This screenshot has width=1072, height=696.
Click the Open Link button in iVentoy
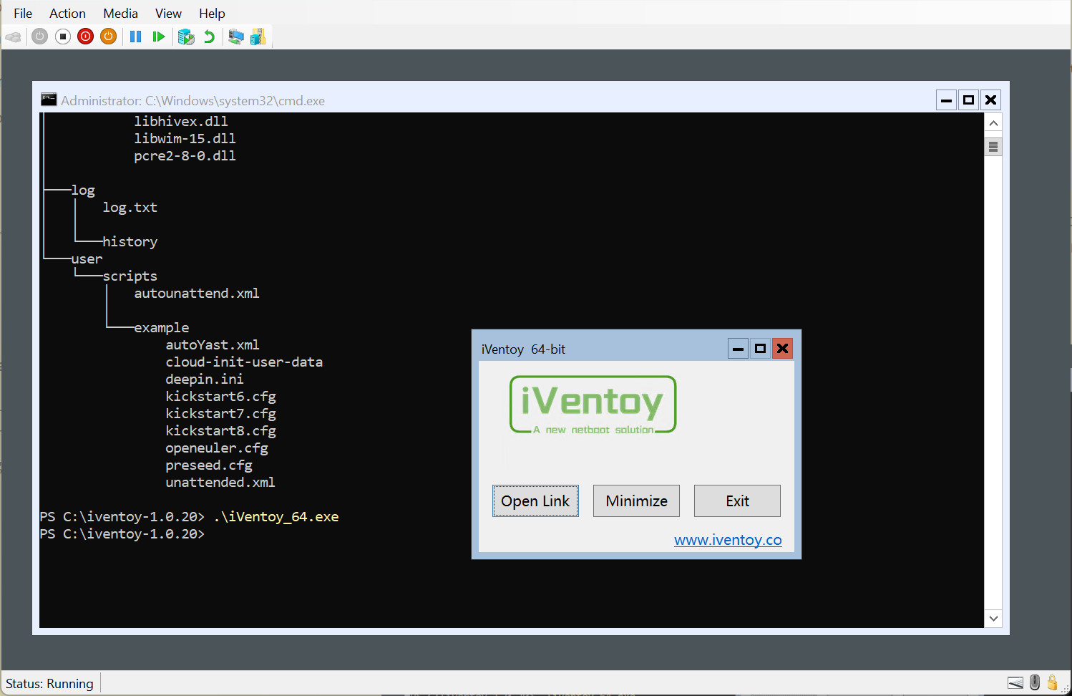tap(535, 501)
